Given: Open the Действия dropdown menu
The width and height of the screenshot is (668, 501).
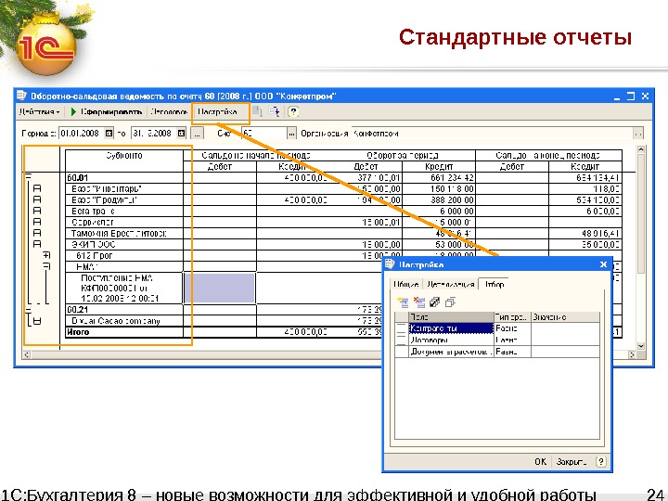Looking at the screenshot, I should [40, 112].
